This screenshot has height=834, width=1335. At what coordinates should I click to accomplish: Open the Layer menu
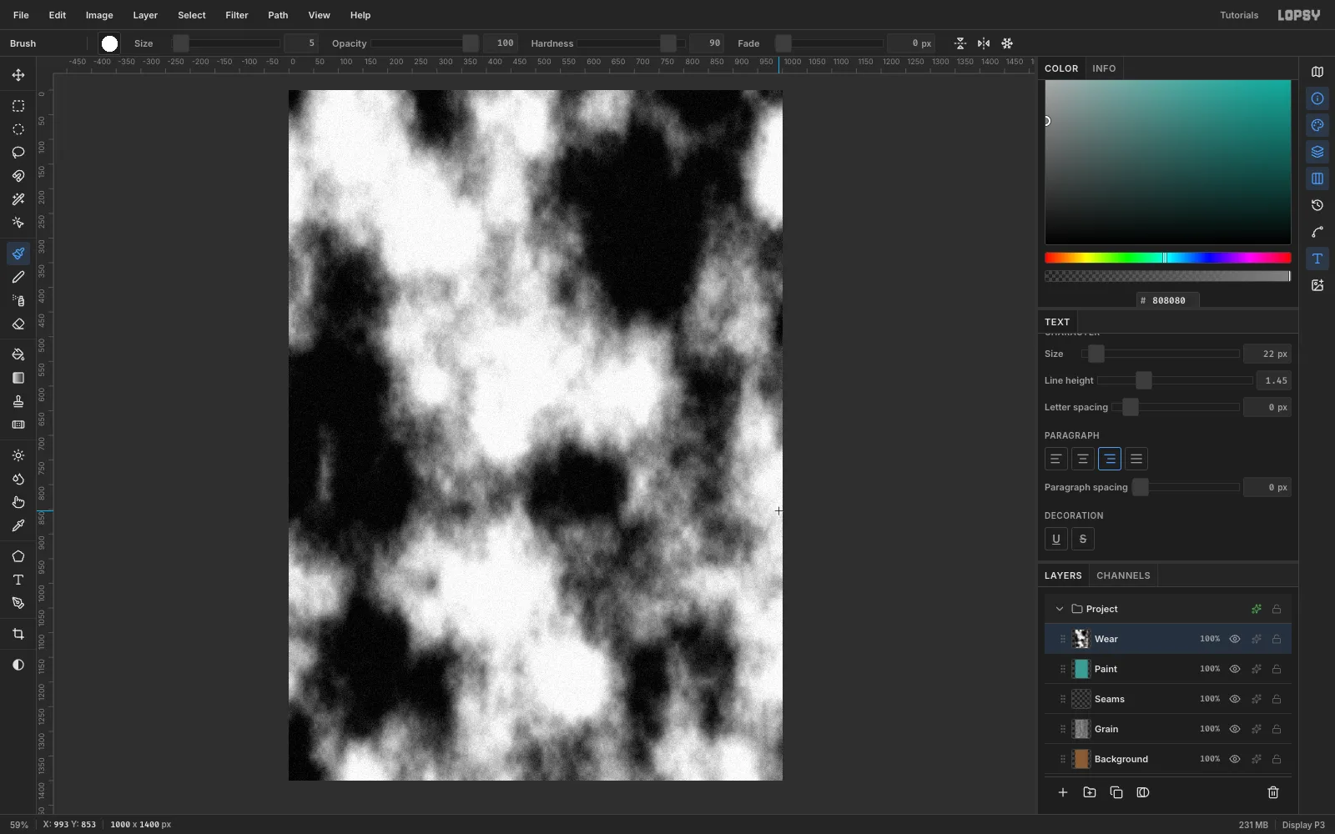(145, 15)
